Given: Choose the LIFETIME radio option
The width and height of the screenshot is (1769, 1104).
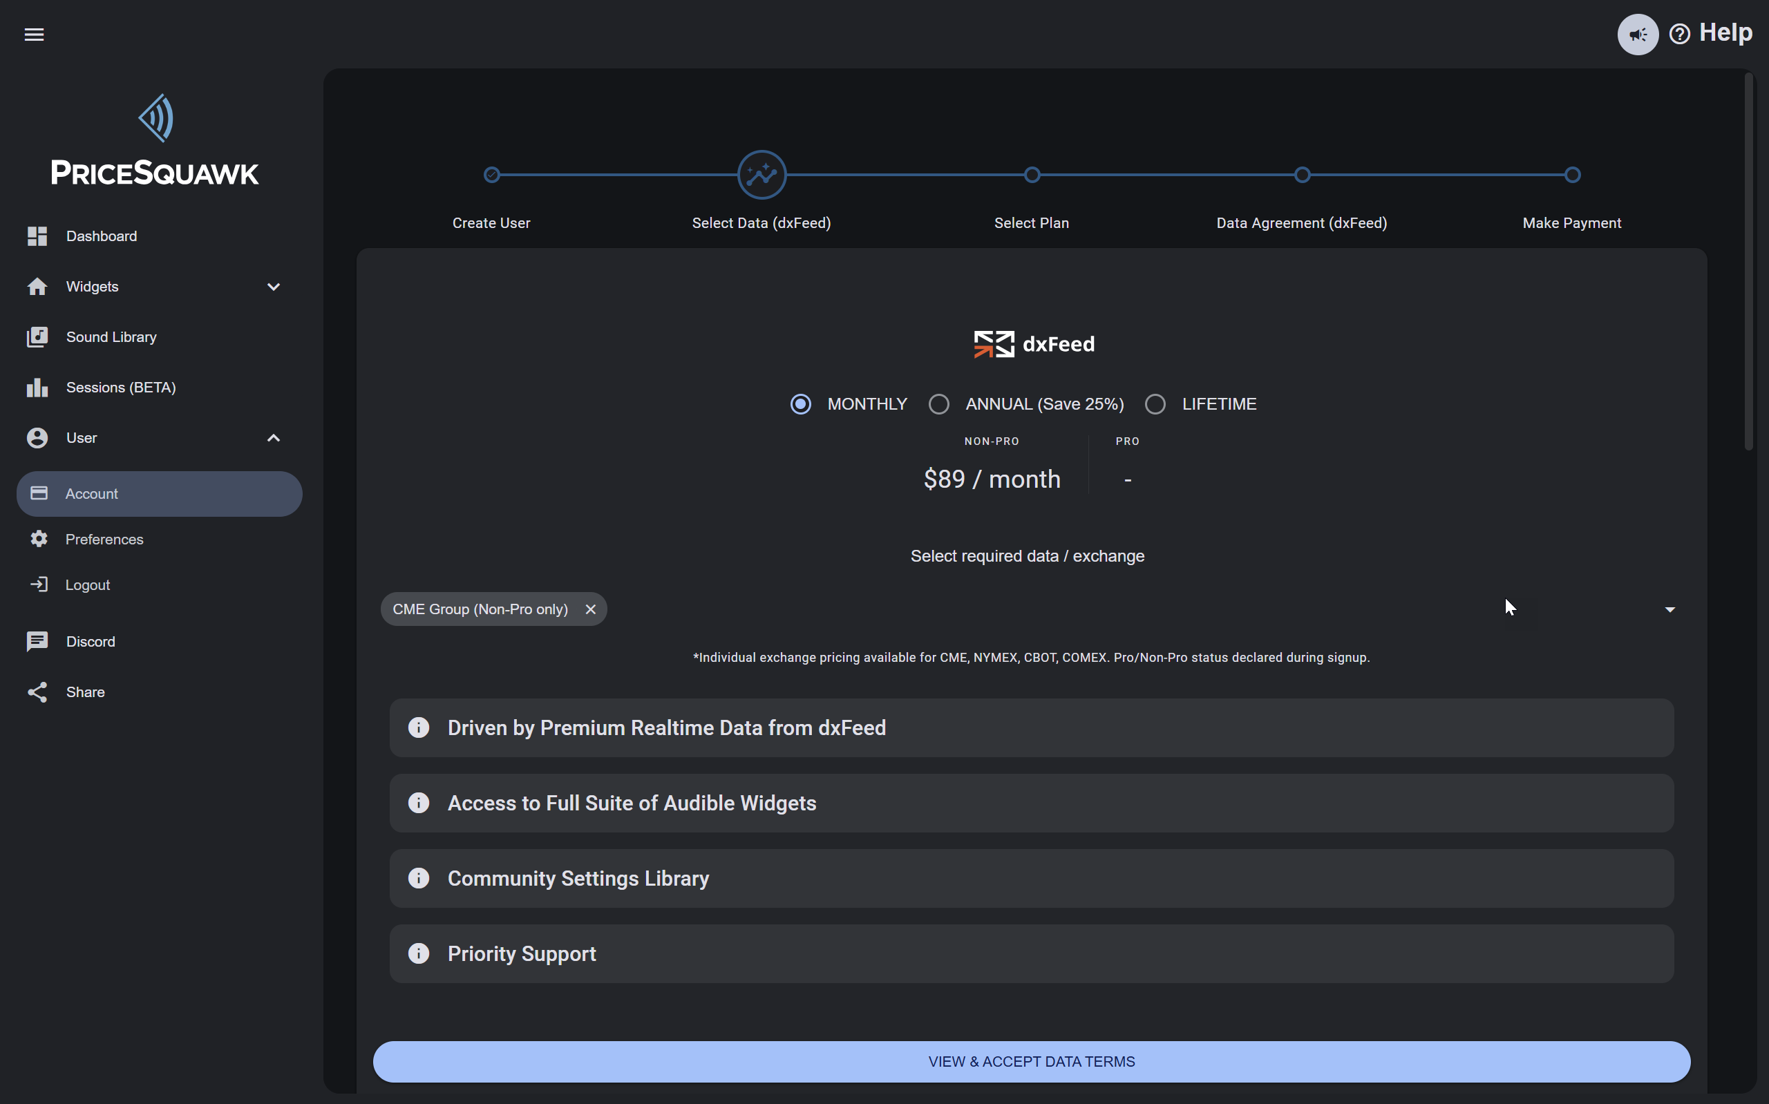Looking at the screenshot, I should click(1155, 403).
